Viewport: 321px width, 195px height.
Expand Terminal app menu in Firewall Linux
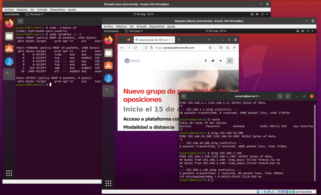pos(34,14)
